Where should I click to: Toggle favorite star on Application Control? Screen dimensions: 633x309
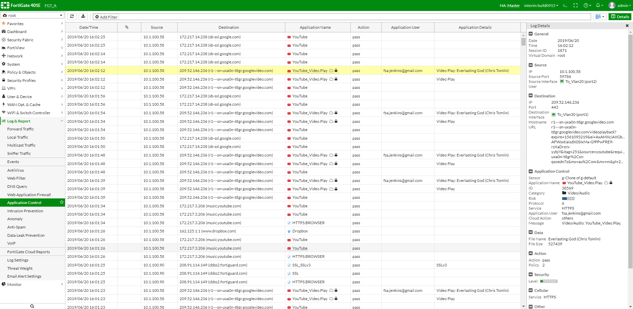[x=61, y=202]
